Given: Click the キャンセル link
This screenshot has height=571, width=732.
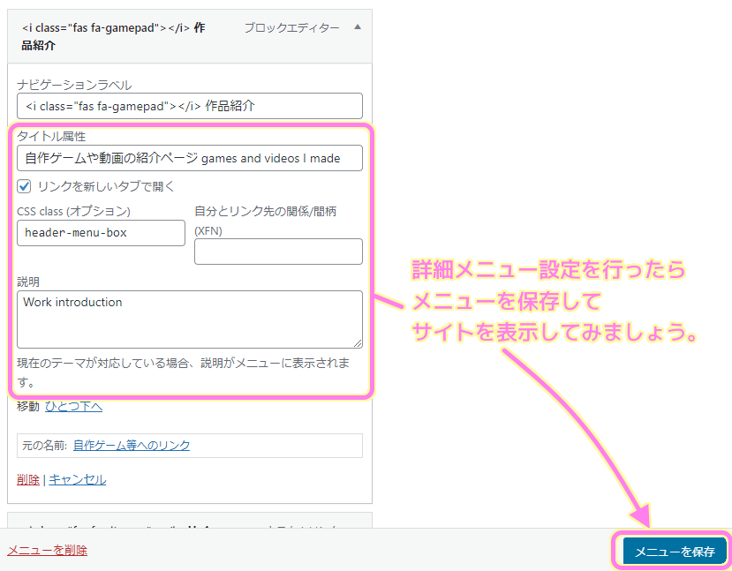Looking at the screenshot, I should 78,479.
